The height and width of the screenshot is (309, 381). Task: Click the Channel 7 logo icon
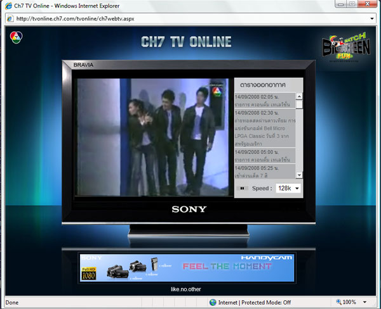click(x=16, y=37)
